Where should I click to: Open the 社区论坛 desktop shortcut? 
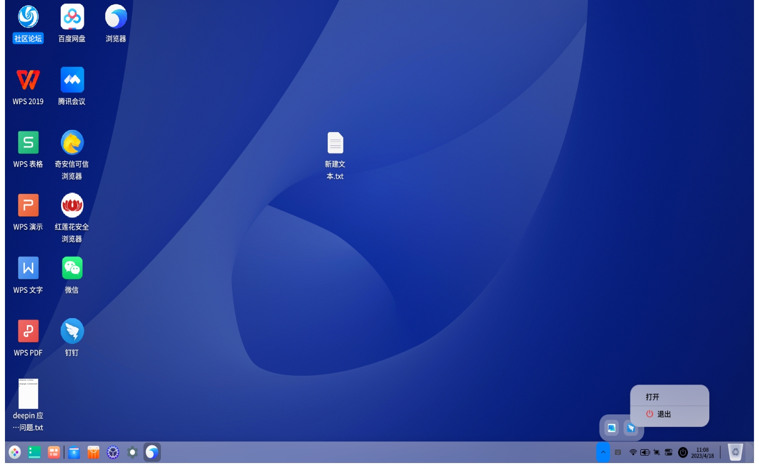28,23
